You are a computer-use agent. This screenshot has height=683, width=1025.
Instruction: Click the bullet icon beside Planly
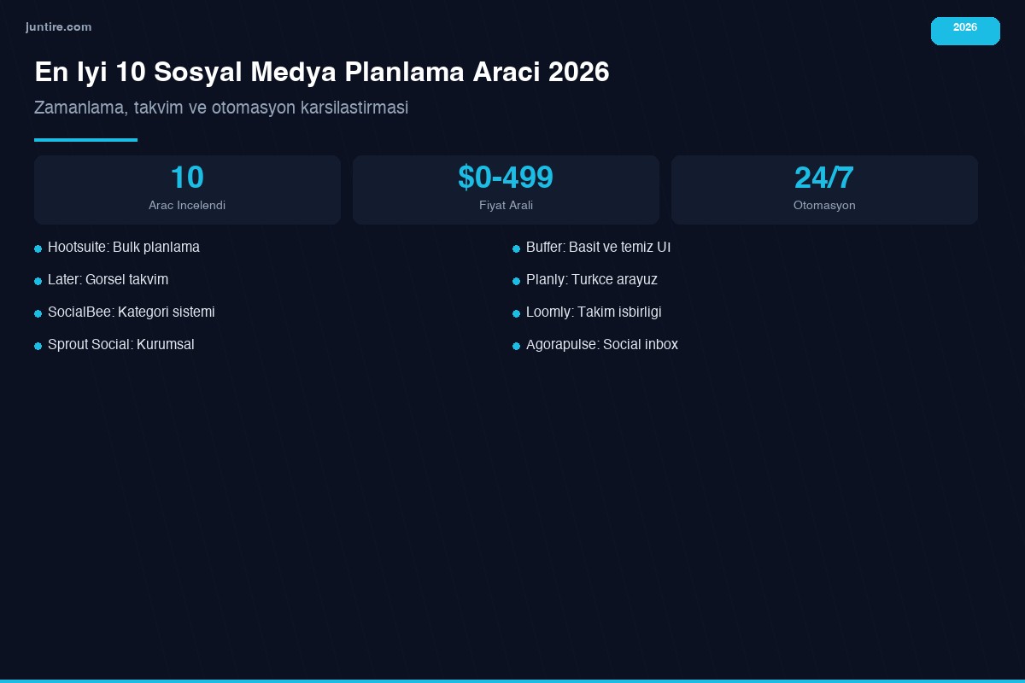pyautogui.click(x=516, y=282)
